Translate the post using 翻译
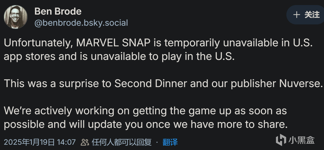324x150 pixels. pos(170,142)
